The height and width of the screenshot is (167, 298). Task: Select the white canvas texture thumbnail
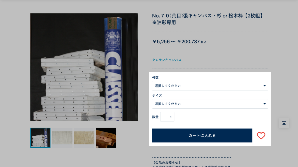point(62,138)
